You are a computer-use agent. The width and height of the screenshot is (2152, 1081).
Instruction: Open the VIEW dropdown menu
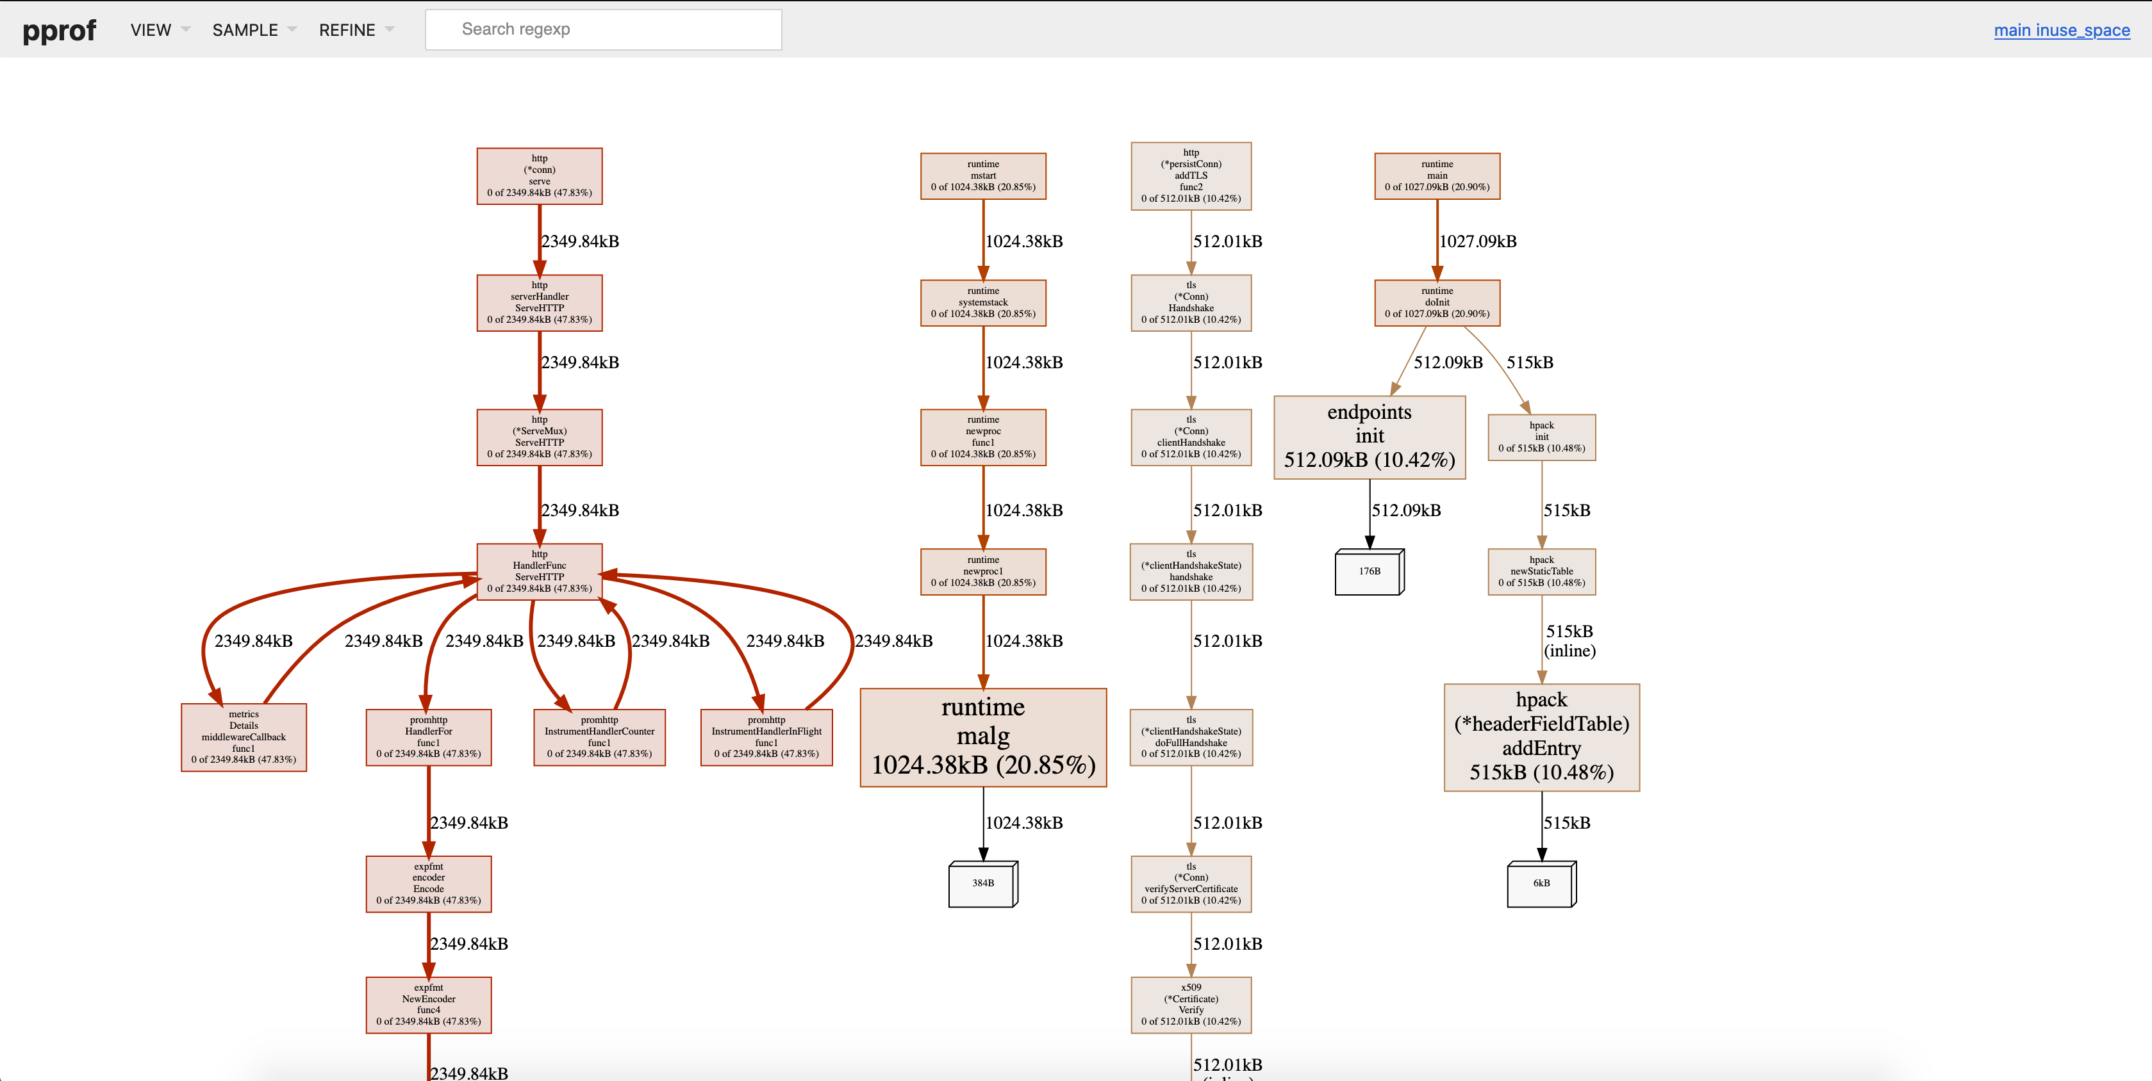pyautogui.click(x=160, y=30)
